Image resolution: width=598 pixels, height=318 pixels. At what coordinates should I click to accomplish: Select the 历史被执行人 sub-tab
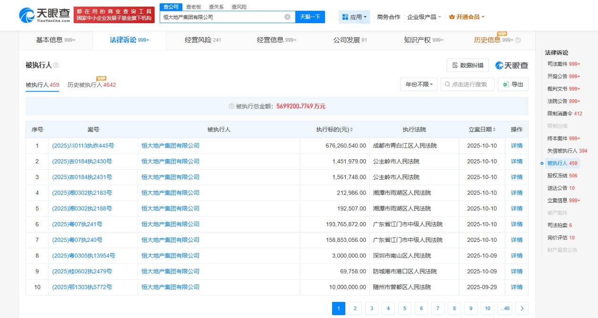[91, 85]
